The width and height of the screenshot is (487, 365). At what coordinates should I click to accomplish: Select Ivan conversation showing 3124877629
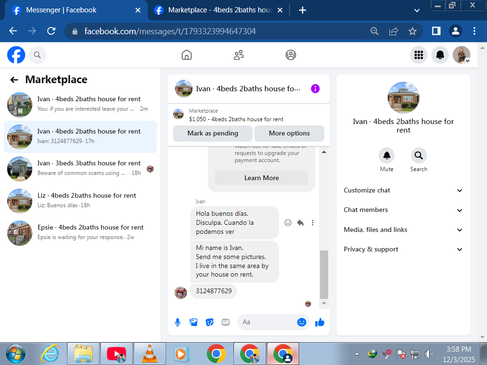click(x=80, y=137)
